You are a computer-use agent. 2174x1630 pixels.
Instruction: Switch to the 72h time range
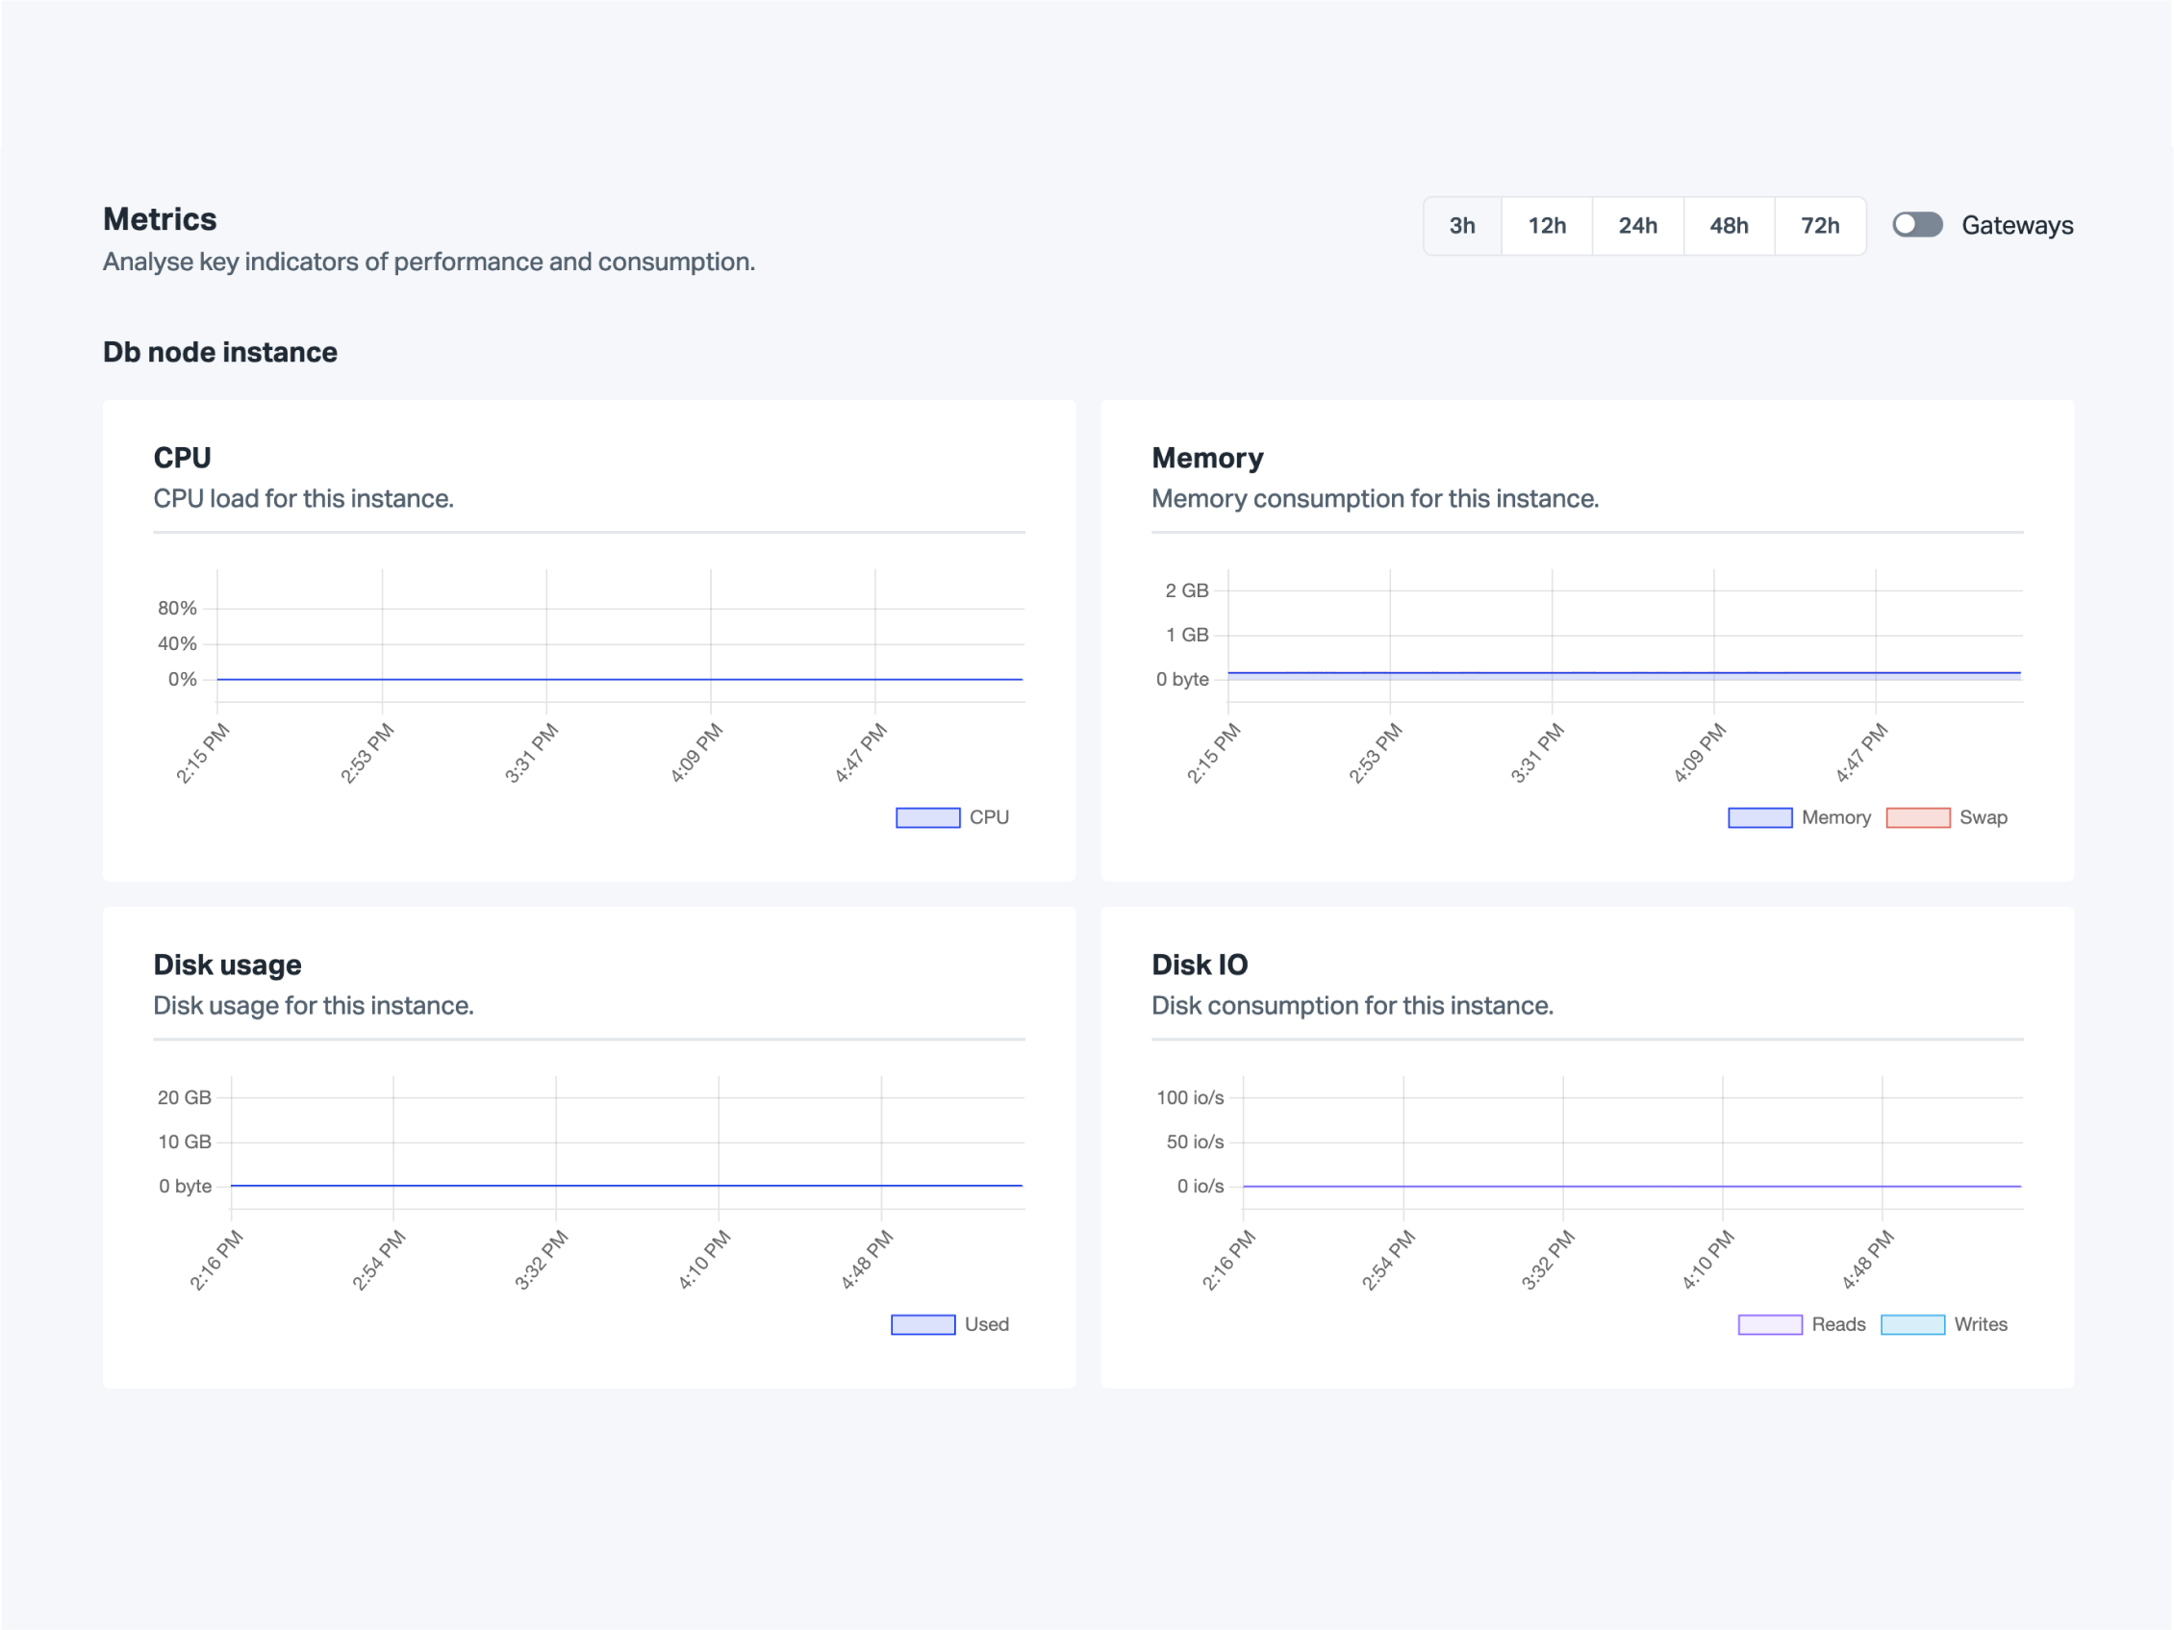(1819, 226)
